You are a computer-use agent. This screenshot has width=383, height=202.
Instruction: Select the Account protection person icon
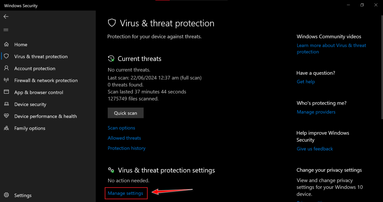(x=6, y=68)
